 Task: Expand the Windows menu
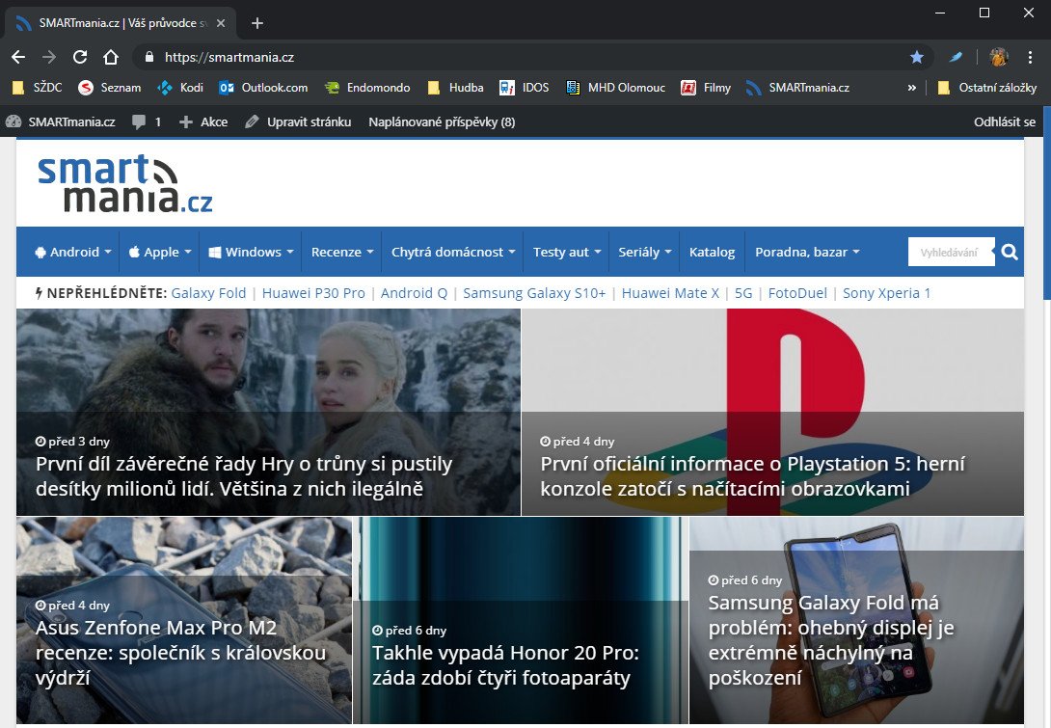coord(252,252)
